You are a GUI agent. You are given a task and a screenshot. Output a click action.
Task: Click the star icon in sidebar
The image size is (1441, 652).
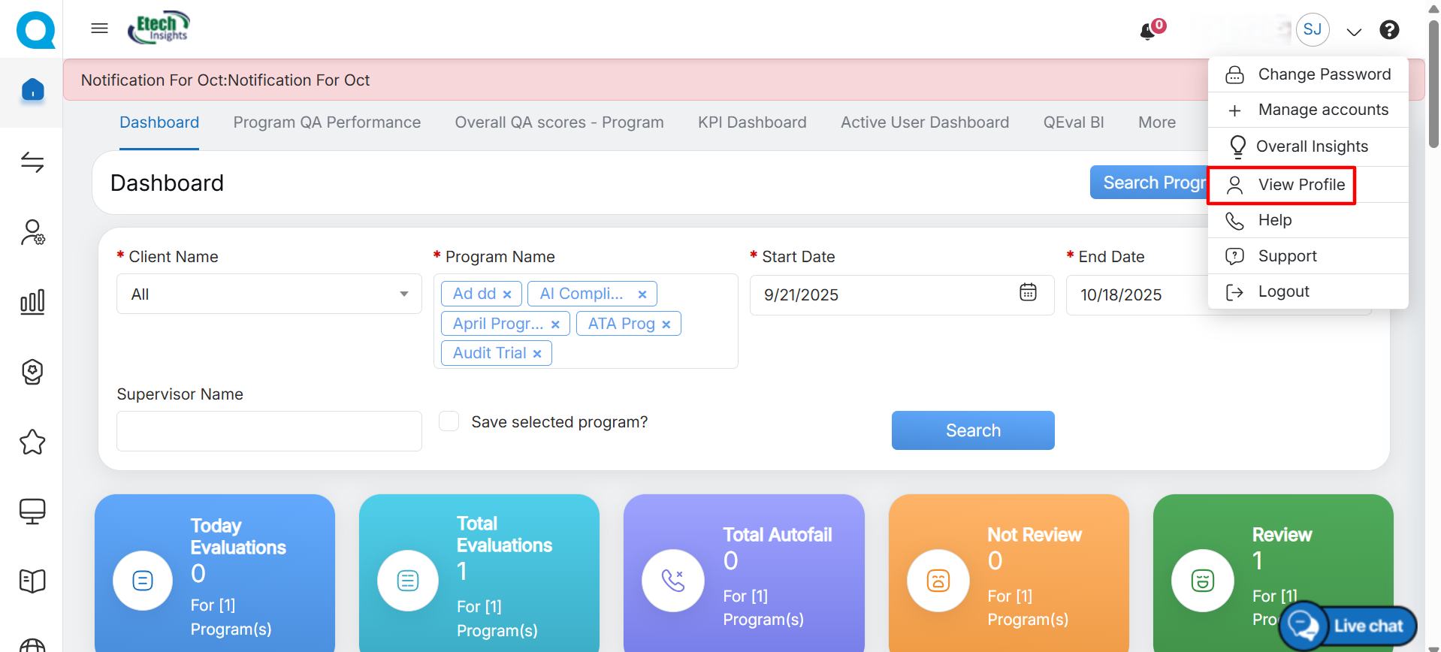32,442
